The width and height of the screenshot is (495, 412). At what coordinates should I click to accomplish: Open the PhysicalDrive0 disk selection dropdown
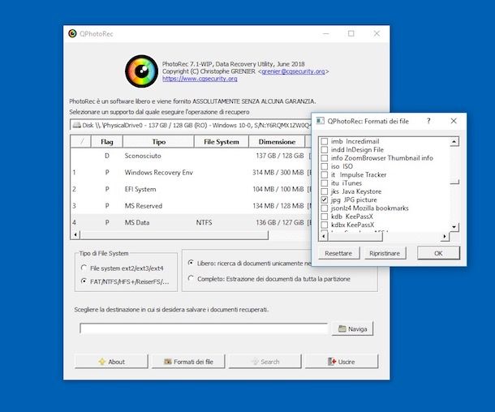[x=192, y=125]
